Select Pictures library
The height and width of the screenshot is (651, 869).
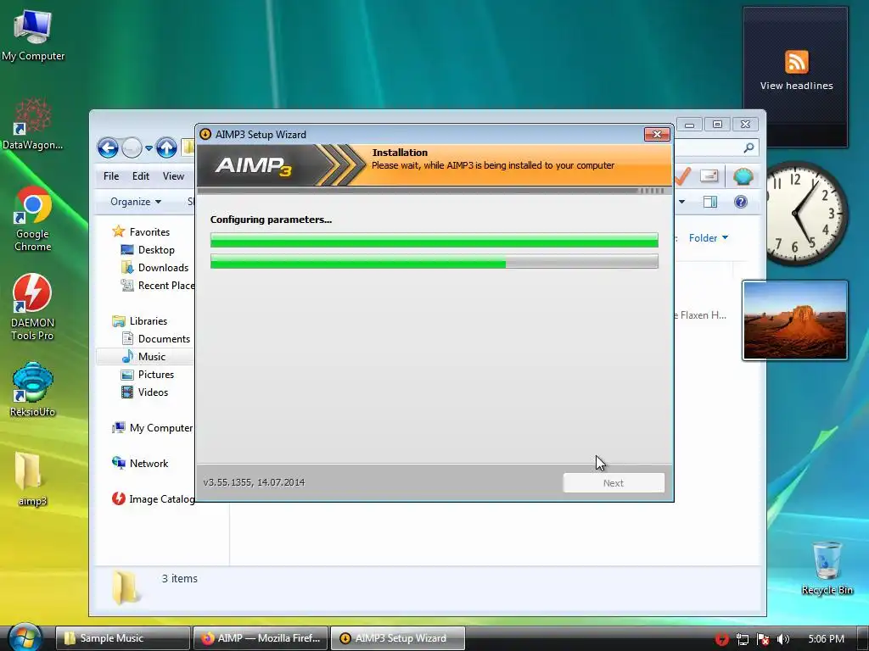click(x=148, y=374)
